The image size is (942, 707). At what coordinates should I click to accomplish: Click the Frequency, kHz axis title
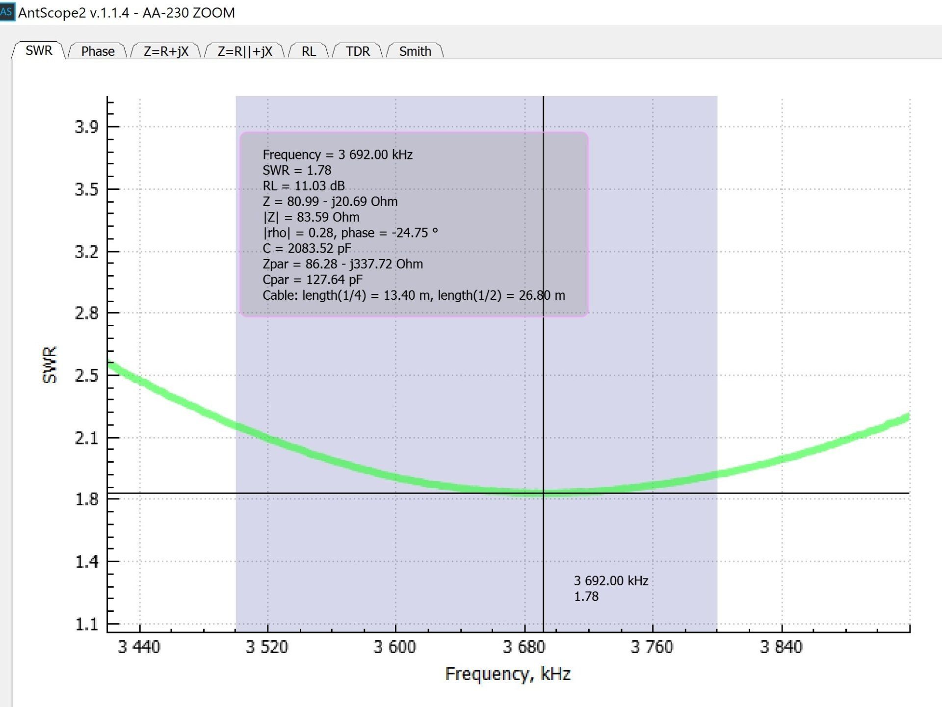coord(508,674)
